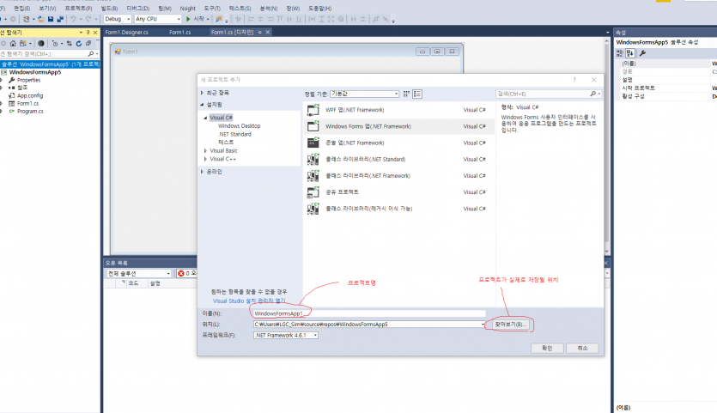The width and height of the screenshot is (717, 413).
Task: Click the magnifier icon in dialog search box
Action: click(x=592, y=94)
